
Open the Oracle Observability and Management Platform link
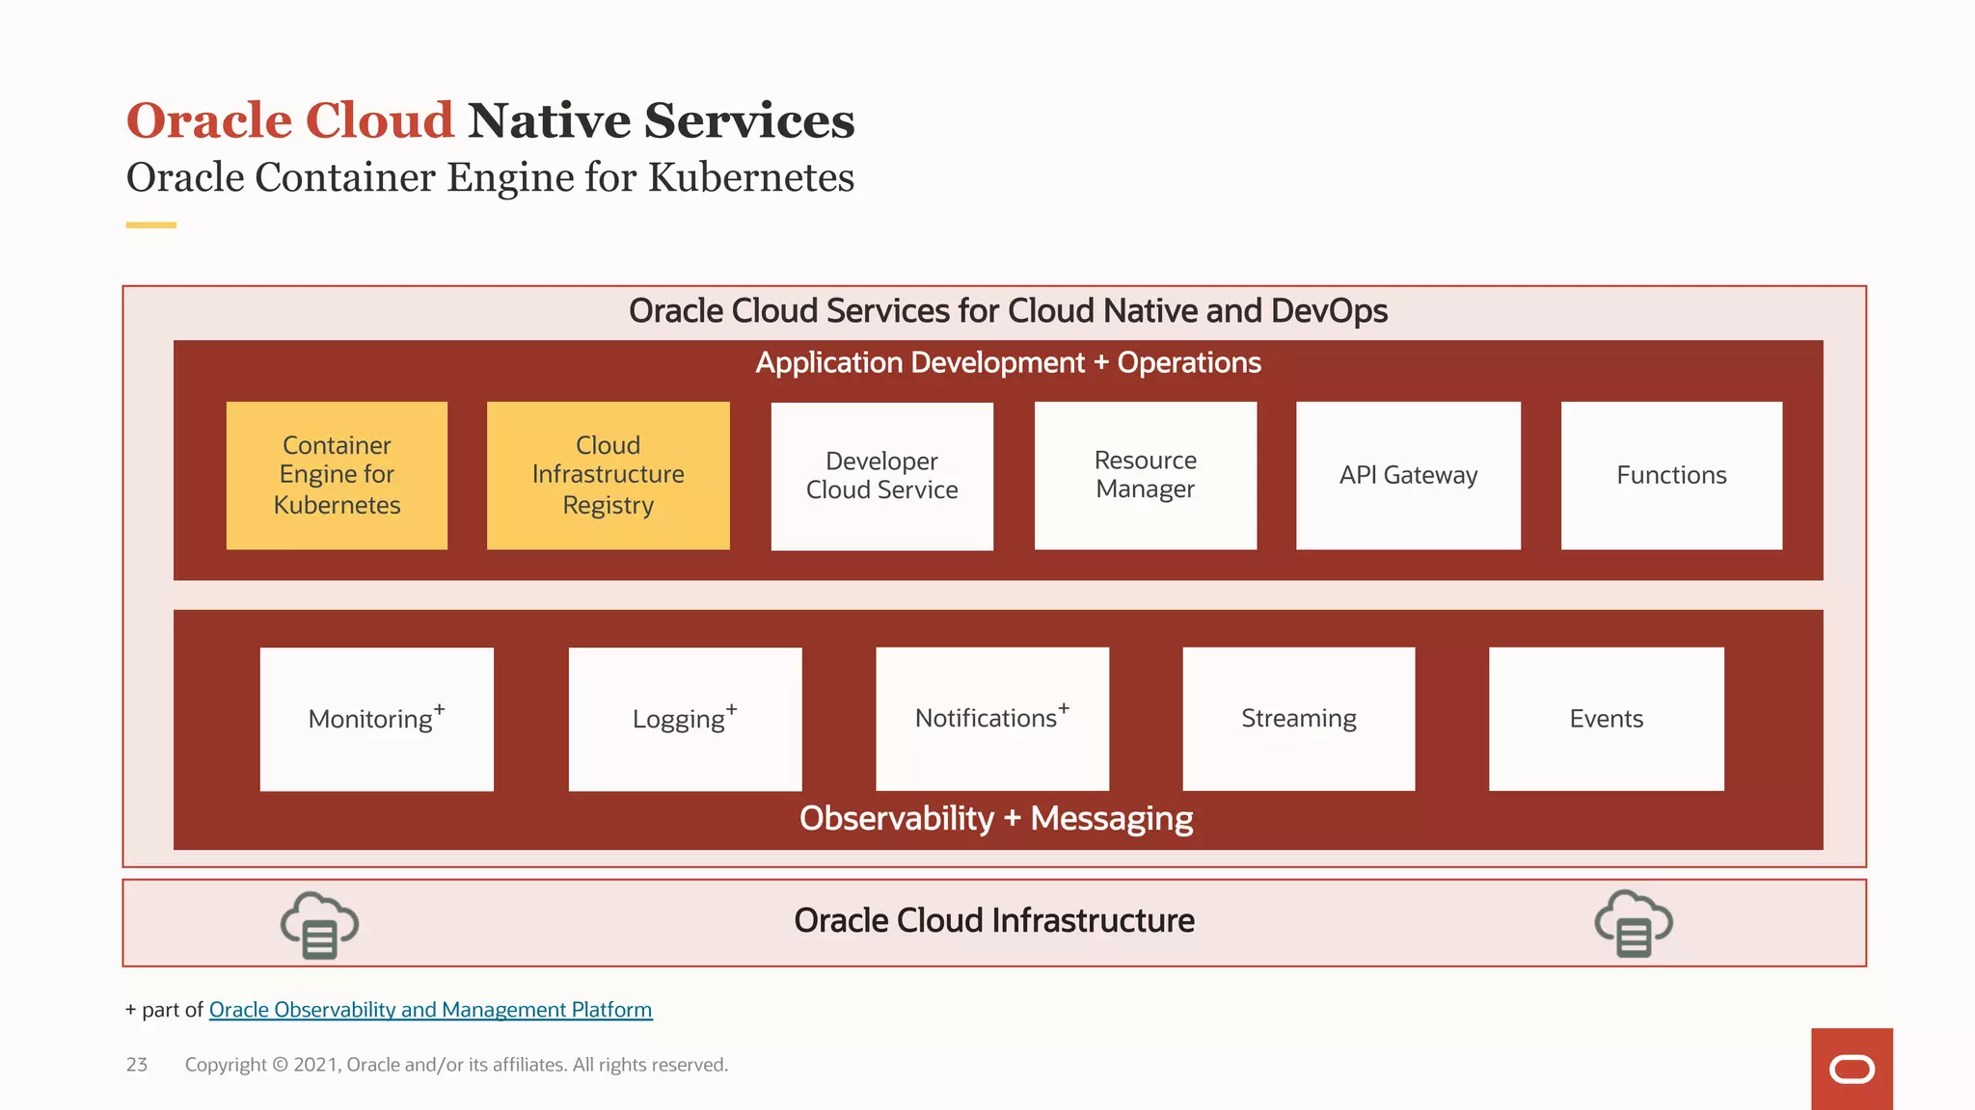[x=430, y=1010]
